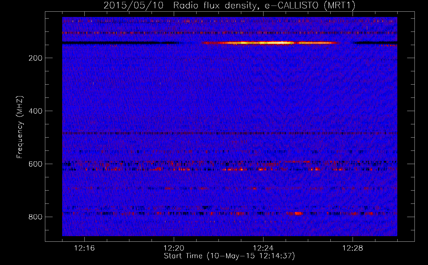Click the 'Start Time (10-May-15 12:14:37)' label

(x=229, y=256)
